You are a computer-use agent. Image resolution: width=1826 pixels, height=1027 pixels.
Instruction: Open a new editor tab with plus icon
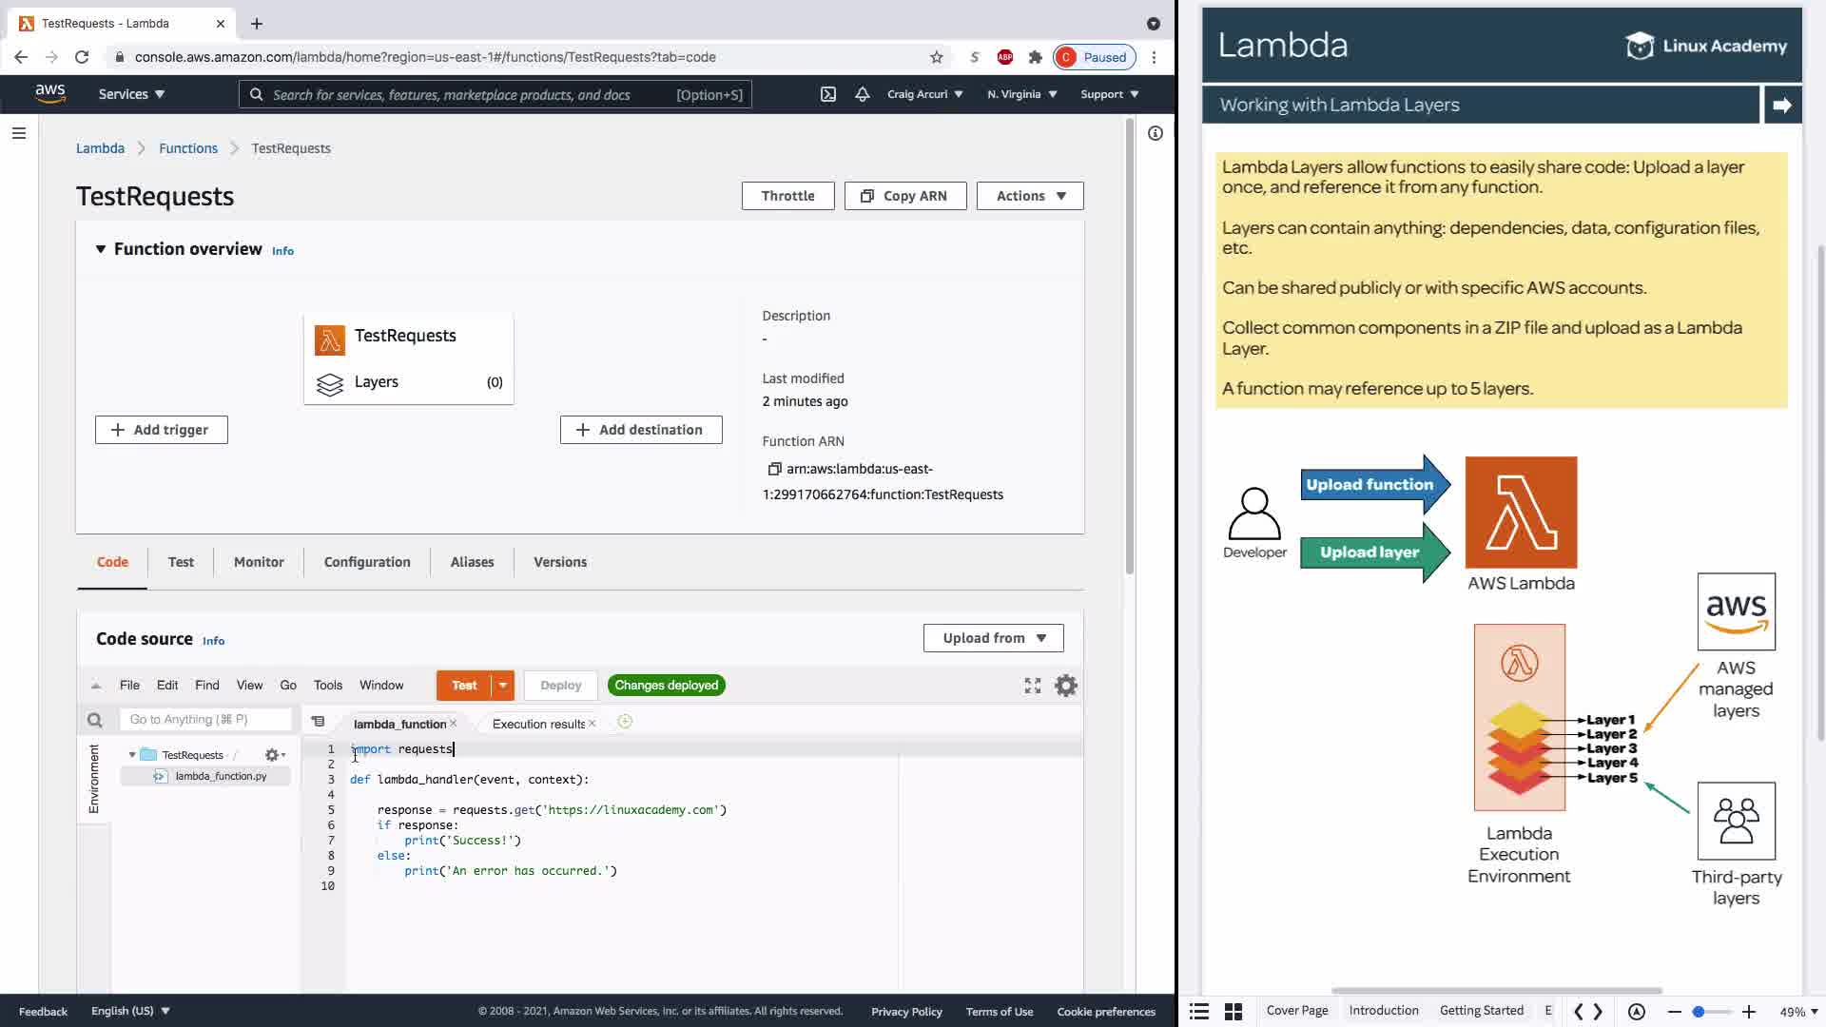[x=625, y=722]
